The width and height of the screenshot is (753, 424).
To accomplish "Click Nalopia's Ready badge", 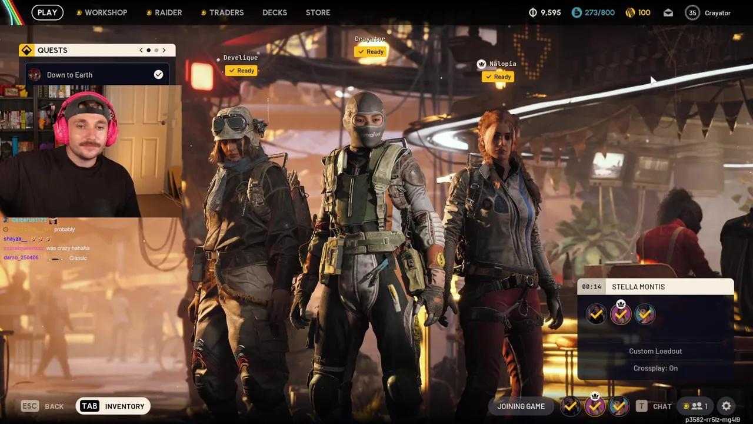I will tap(498, 77).
